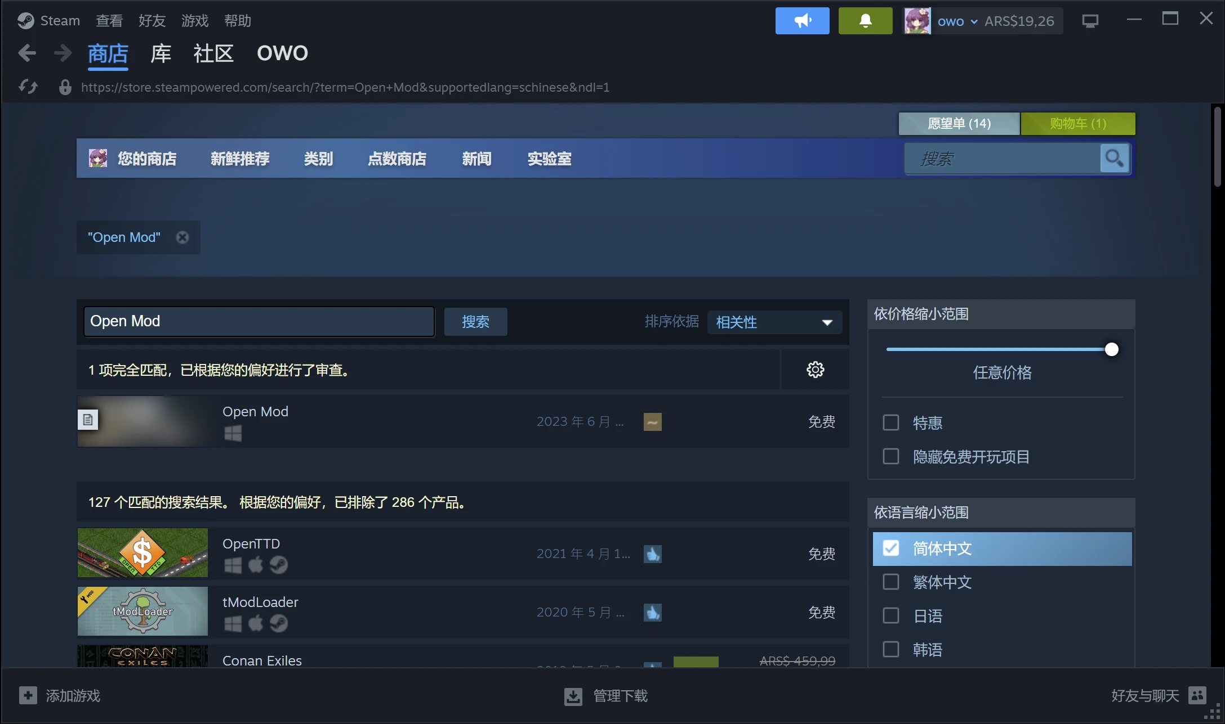1225x724 pixels.
Task: Reload the page with refresh icon
Action: click(28, 87)
